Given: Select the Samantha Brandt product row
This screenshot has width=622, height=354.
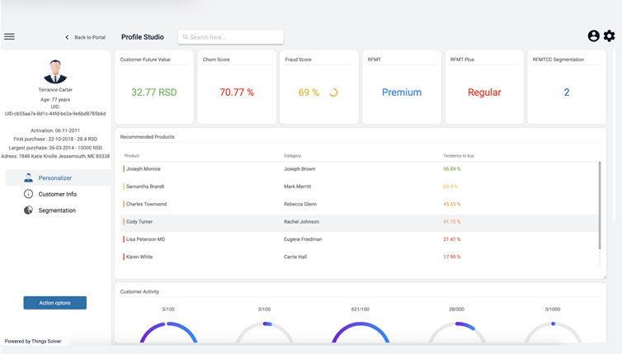Looking at the screenshot, I should (x=360, y=186).
